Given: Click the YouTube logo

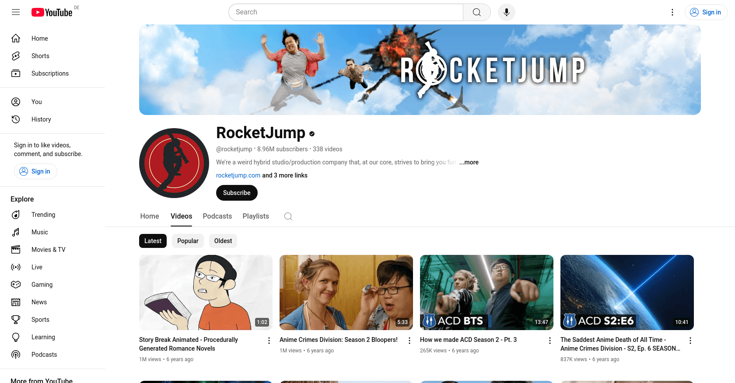Looking at the screenshot, I should coord(52,12).
